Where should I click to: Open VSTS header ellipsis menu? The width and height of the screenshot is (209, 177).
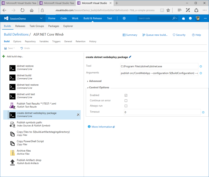[205, 18]
